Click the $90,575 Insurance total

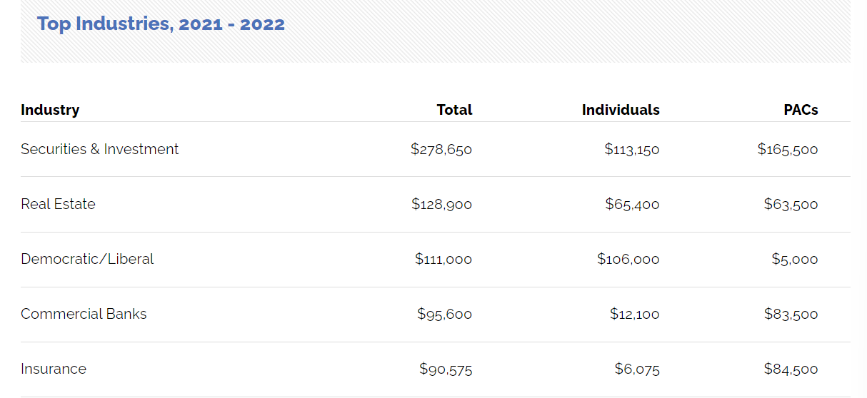coord(445,369)
